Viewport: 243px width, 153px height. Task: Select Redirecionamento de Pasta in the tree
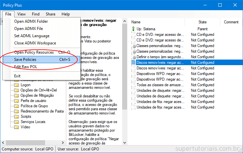click(x=42, y=111)
